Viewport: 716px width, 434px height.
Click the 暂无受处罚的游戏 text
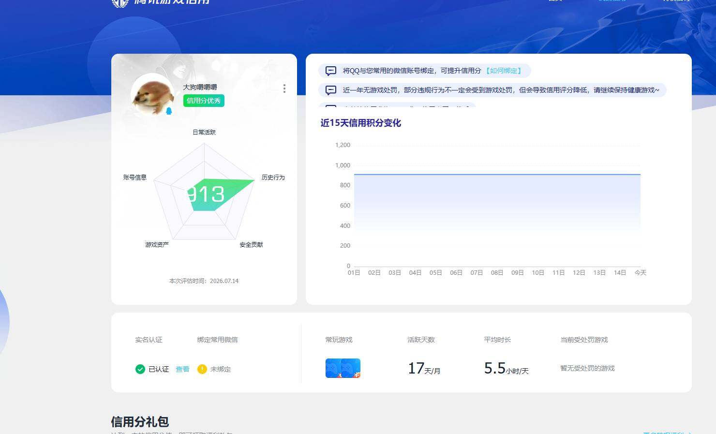(588, 368)
